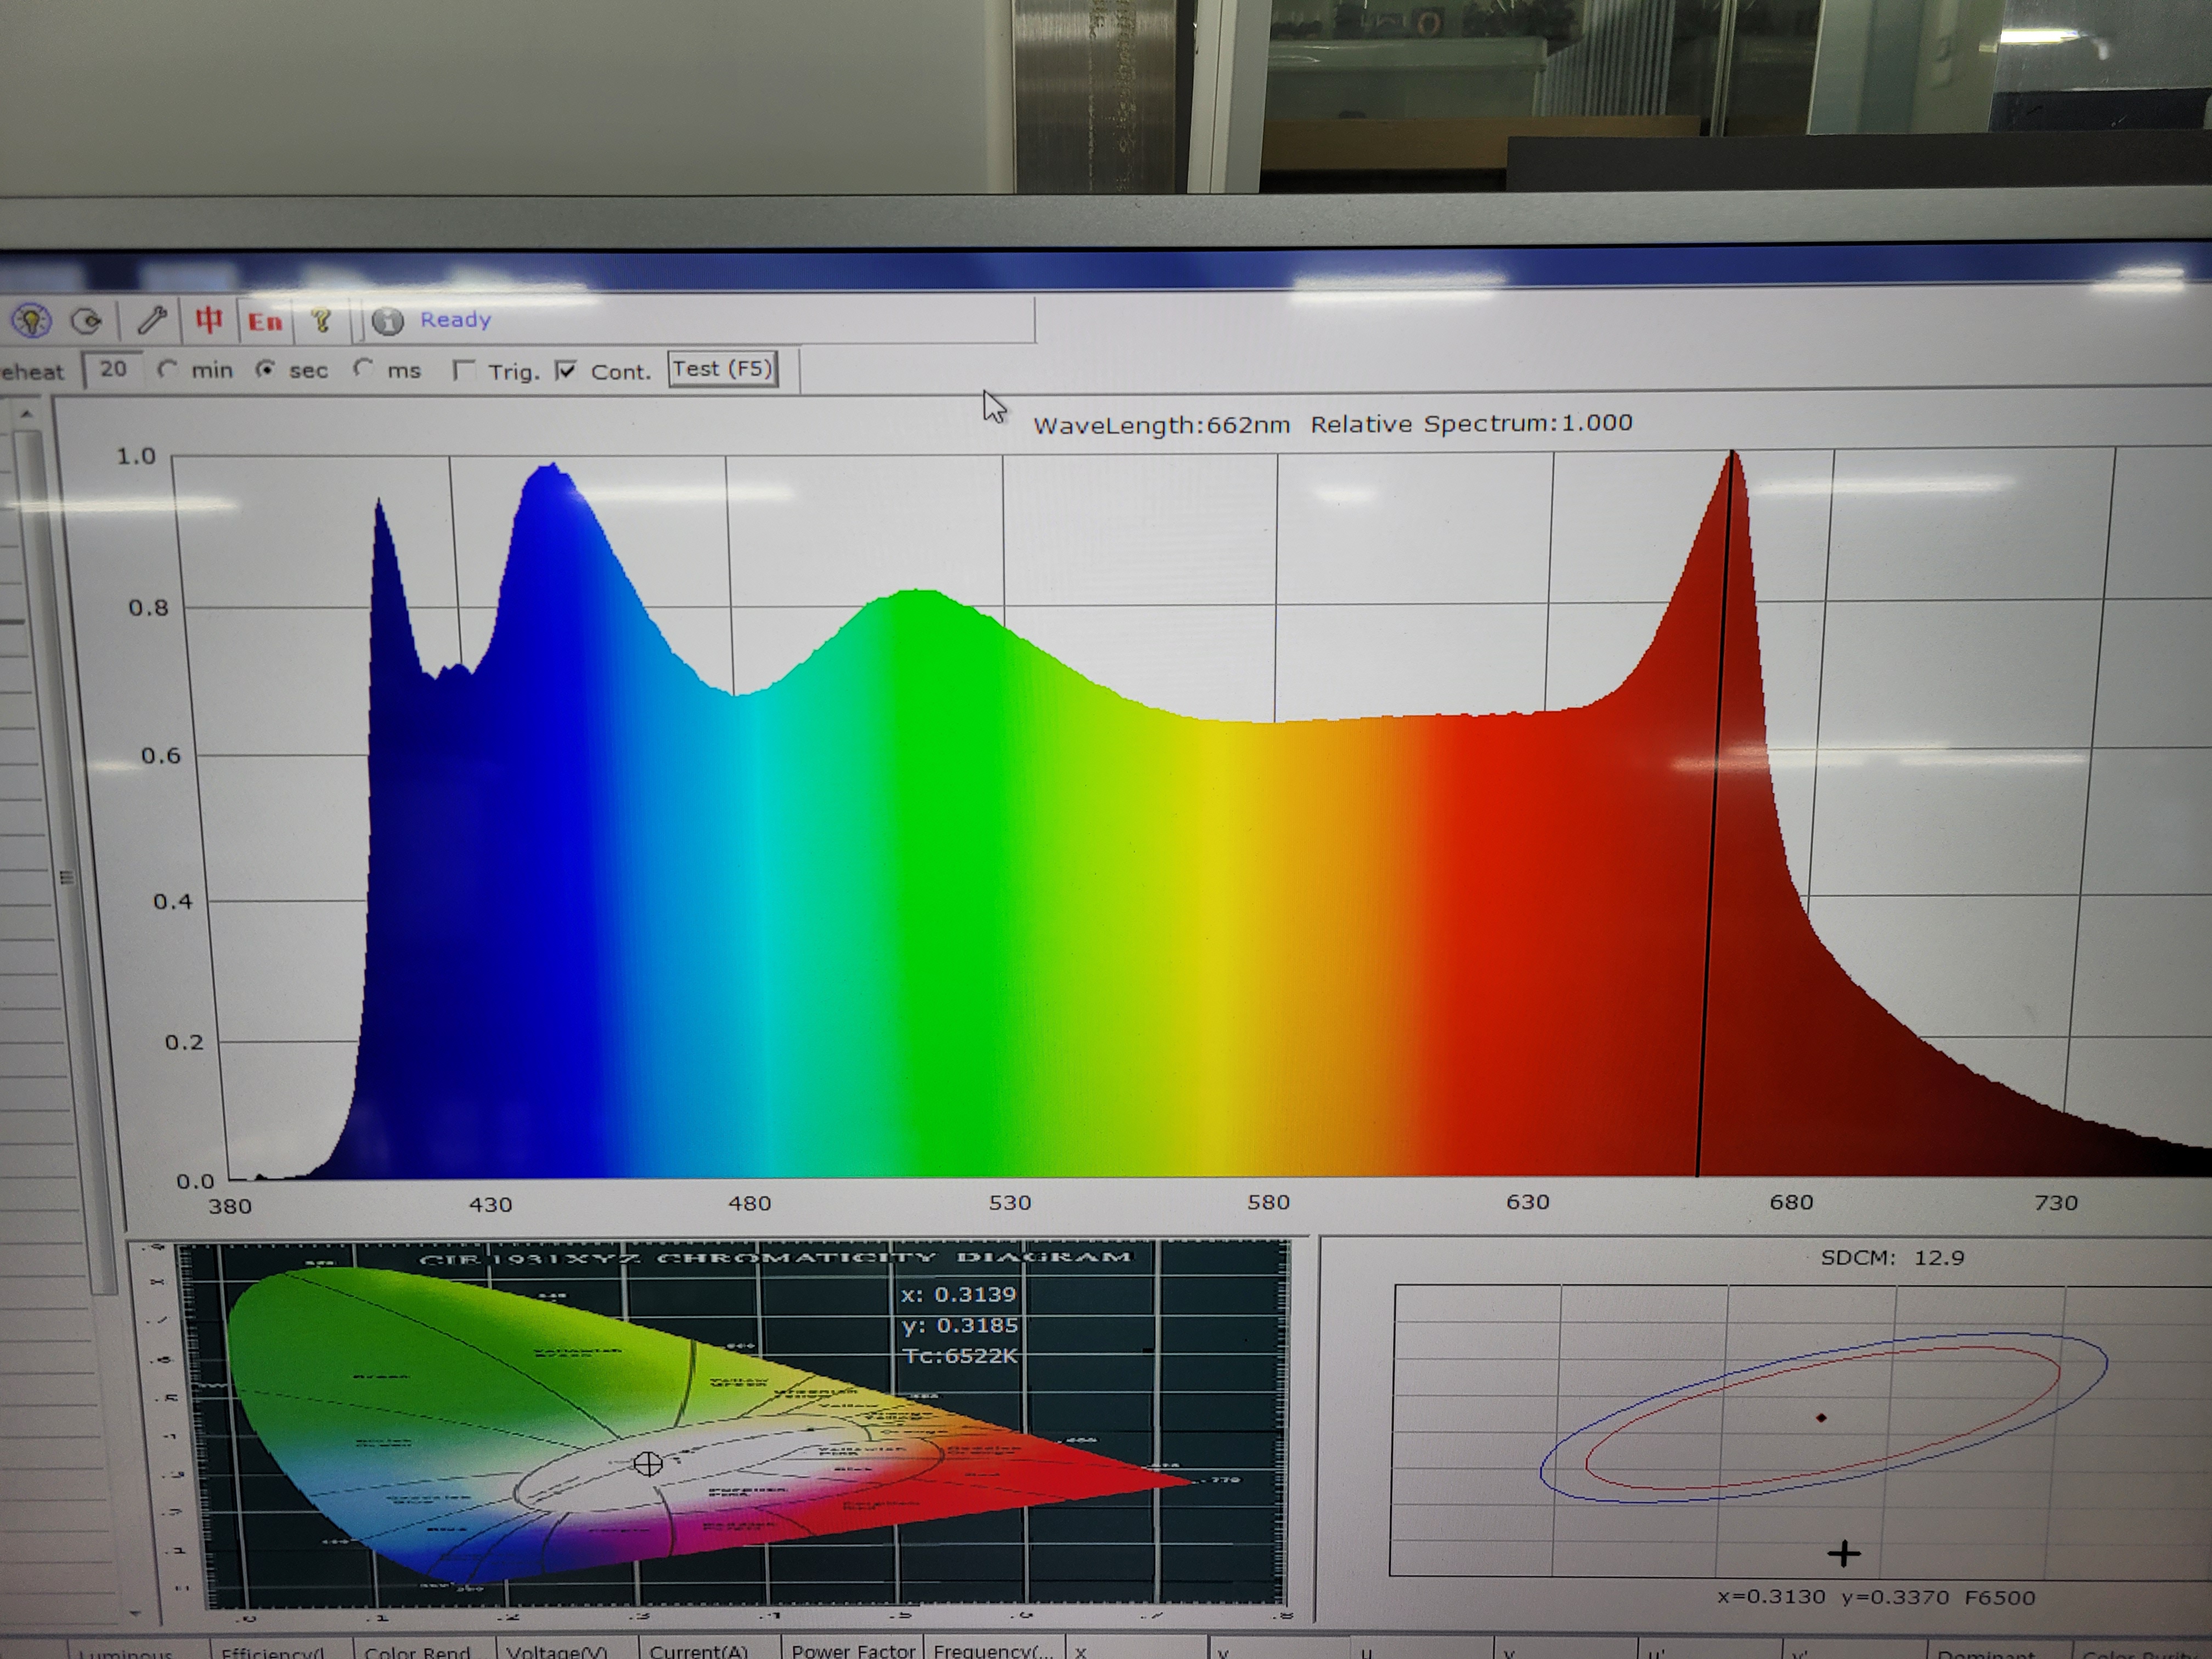The image size is (2212, 1659).
Task: Uncheck the Cont. checkbox
Action: pyautogui.click(x=566, y=371)
